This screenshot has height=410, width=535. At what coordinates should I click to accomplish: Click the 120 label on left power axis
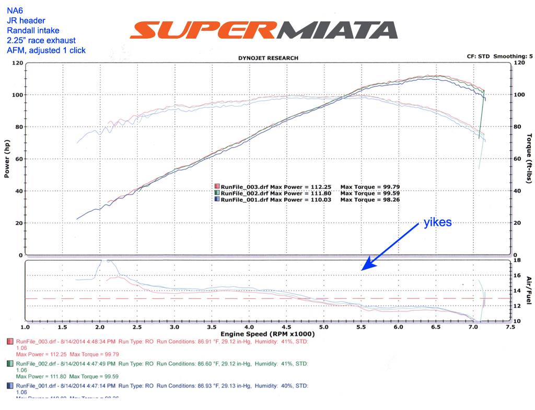pyautogui.click(x=18, y=63)
